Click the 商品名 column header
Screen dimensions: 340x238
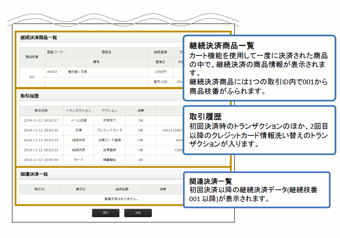[106, 52]
